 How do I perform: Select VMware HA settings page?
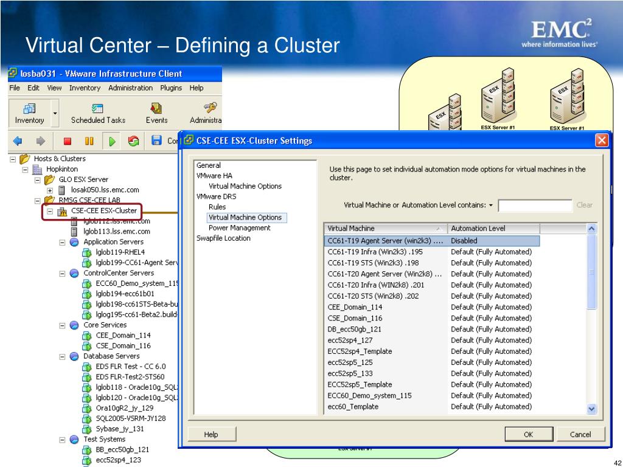coord(215,176)
